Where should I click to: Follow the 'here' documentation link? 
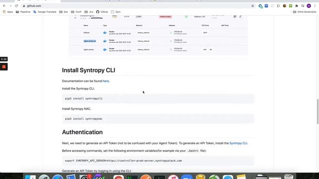pos(106,81)
